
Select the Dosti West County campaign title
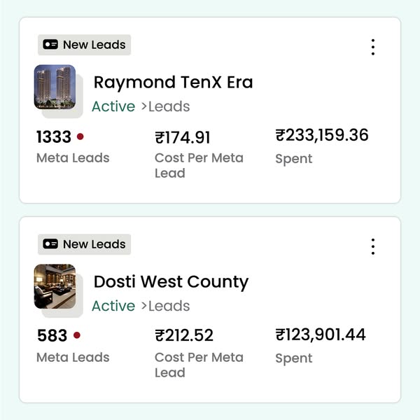[x=171, y=282]
